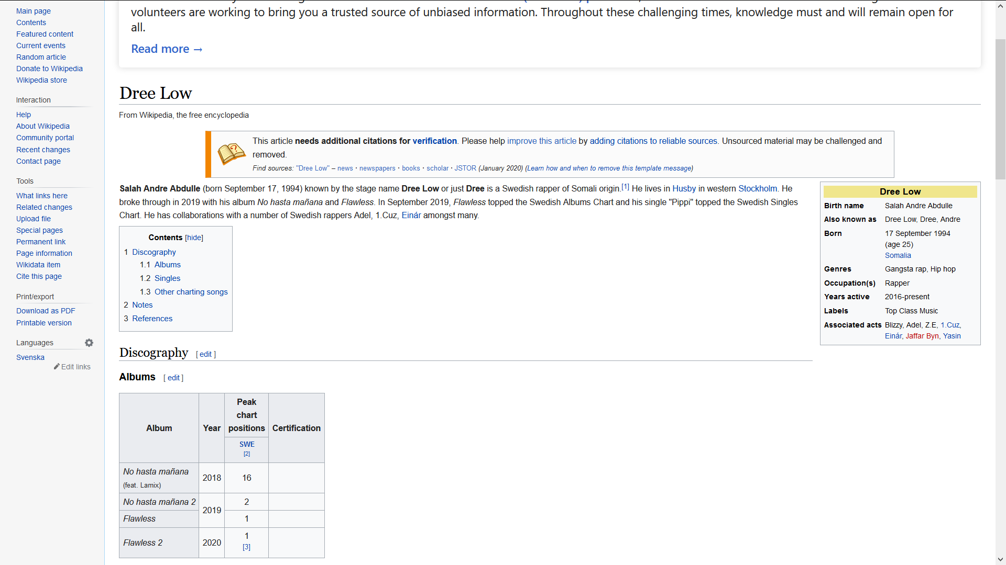
Task: Find sources in JSTOR
Action: pos(465,168)
